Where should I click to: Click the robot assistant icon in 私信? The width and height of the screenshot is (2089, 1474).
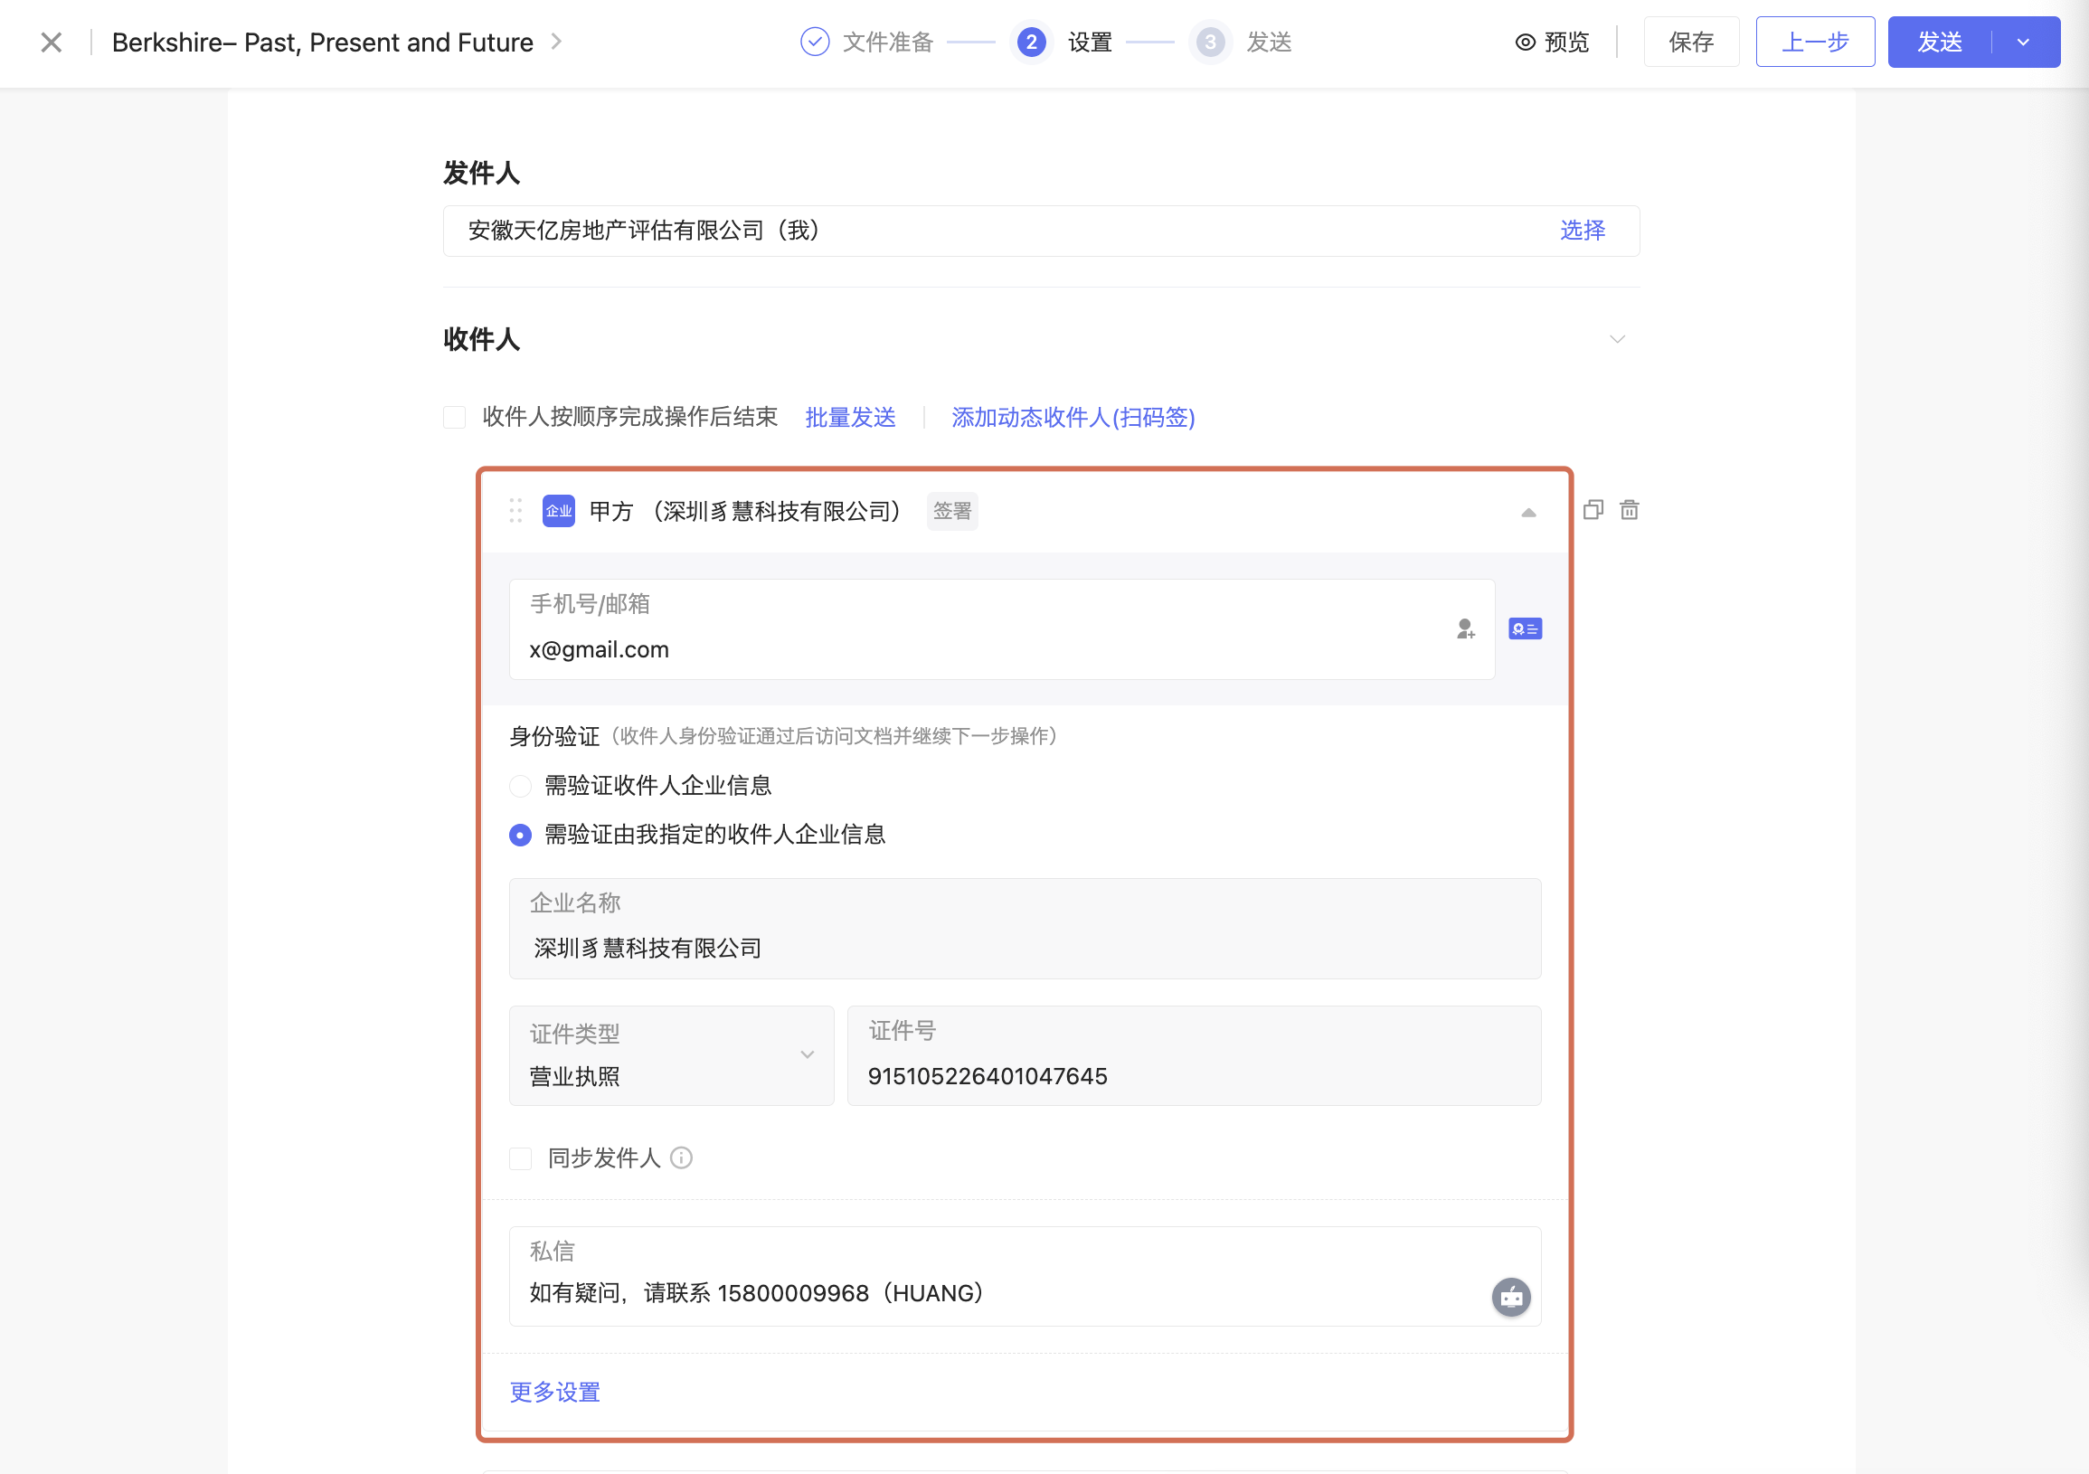pos(1510,1297)
